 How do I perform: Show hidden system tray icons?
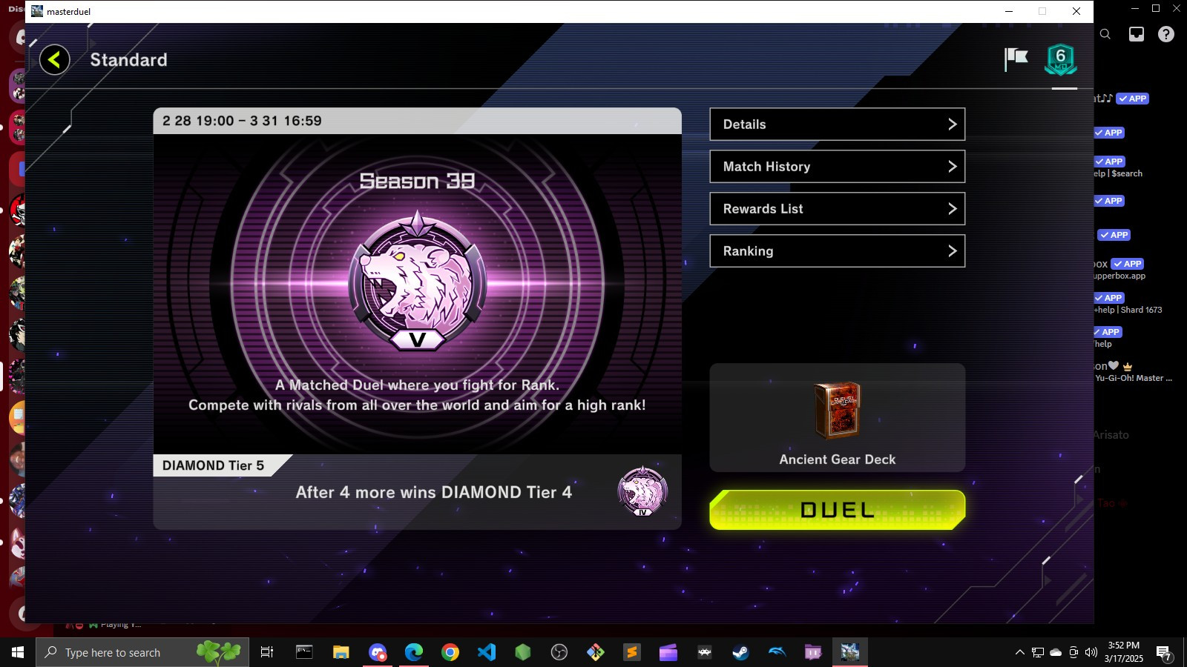point(1020,652)
